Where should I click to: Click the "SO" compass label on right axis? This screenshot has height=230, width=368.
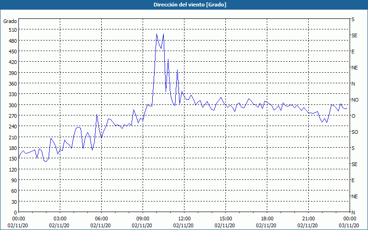355,132
